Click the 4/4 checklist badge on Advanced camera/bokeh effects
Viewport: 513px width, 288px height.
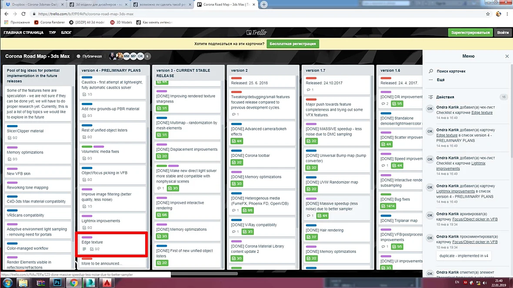point(237,141)
